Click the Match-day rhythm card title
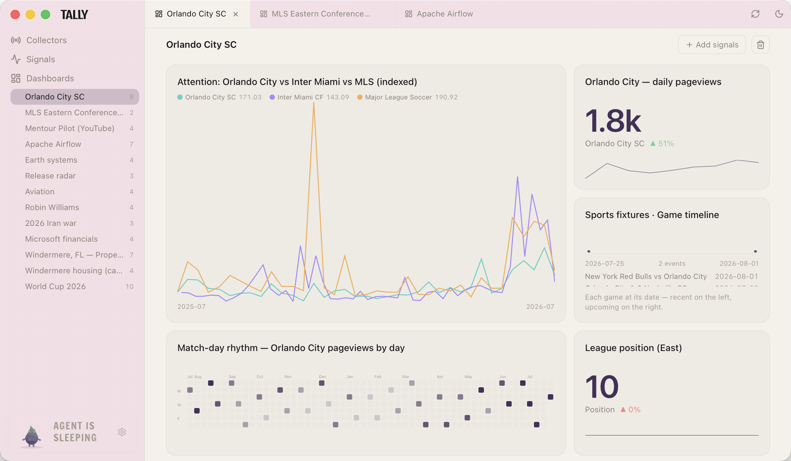The width and height of the screenshot is (791, 461). tap(291, 348)
